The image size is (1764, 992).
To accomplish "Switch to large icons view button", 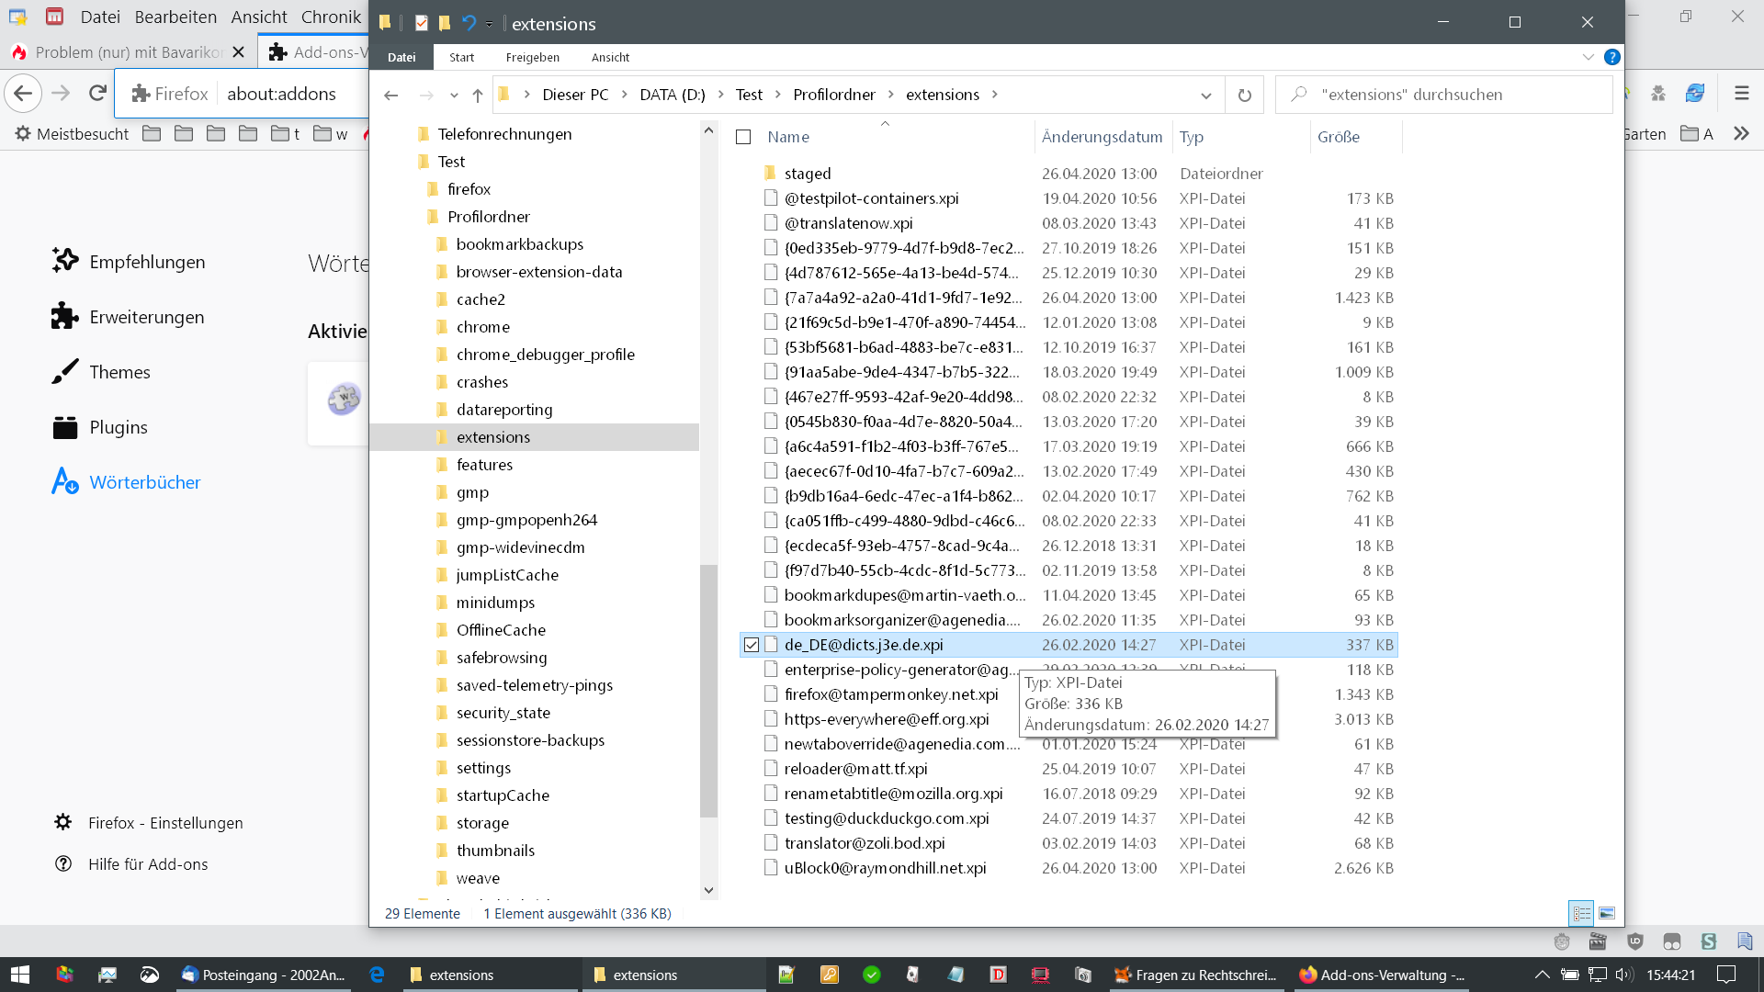I will 1607,913.
